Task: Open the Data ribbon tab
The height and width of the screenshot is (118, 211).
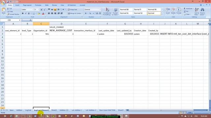Action: click(47, 5)
